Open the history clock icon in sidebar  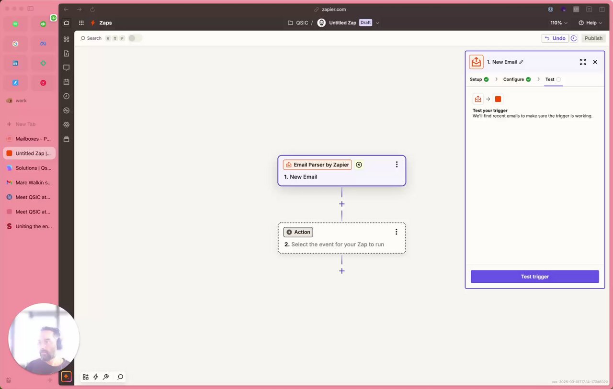(x=66, y=96)
